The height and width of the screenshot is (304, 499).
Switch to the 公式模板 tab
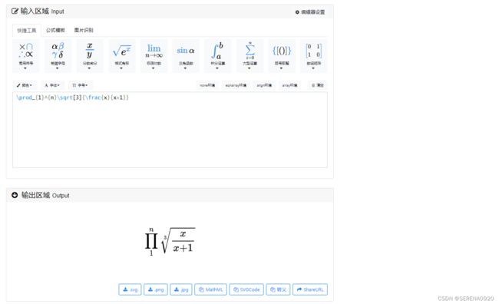(55, 30)
